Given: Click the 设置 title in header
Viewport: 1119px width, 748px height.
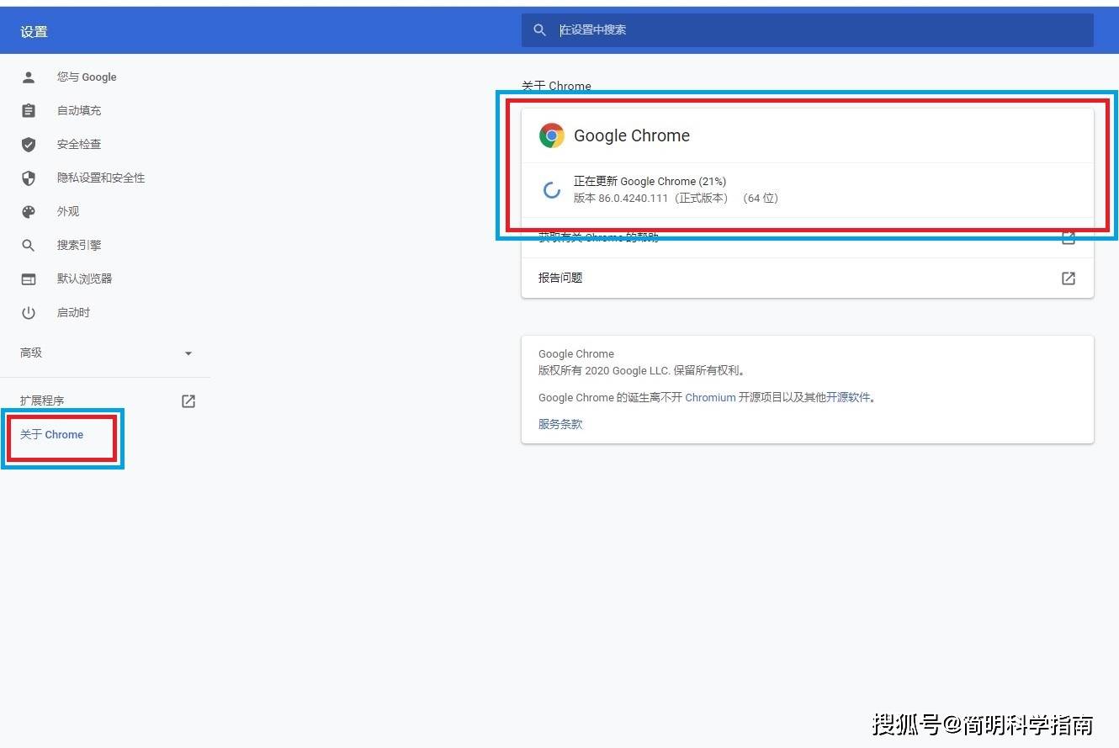Looking at the screenshot, I should pyautogui.click(x=34, y=32).
